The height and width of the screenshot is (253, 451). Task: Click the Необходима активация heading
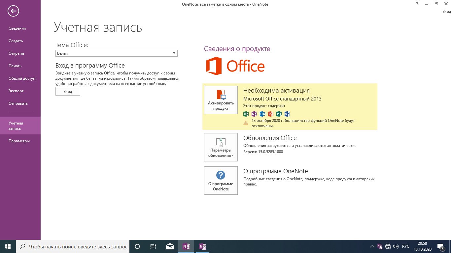pyautogui.click(x=276, y=91)
